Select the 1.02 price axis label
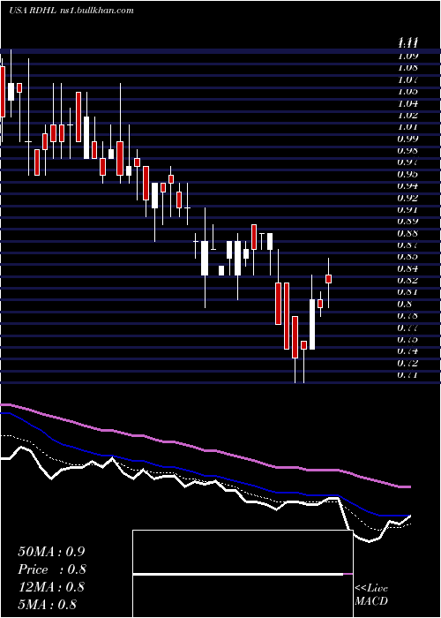441x618 pixels. tap(407, 115)
